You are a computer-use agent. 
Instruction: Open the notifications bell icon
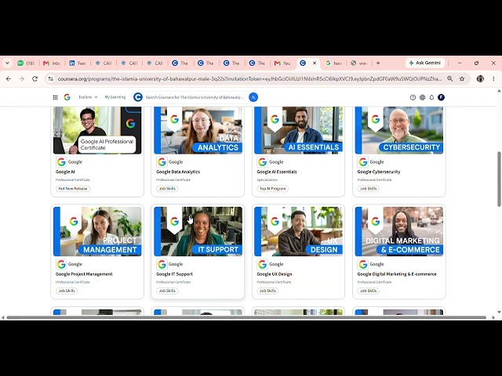point(431,97)
